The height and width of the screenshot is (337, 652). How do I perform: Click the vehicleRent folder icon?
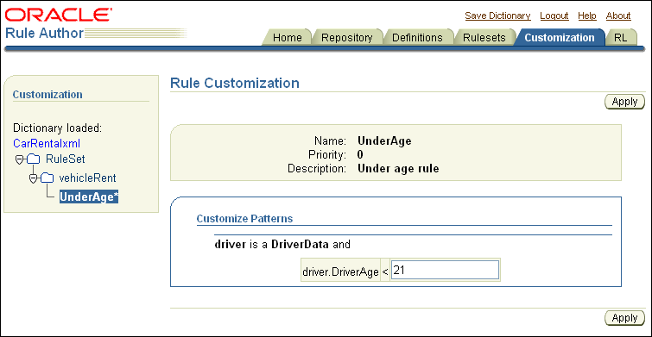point(47,178)
